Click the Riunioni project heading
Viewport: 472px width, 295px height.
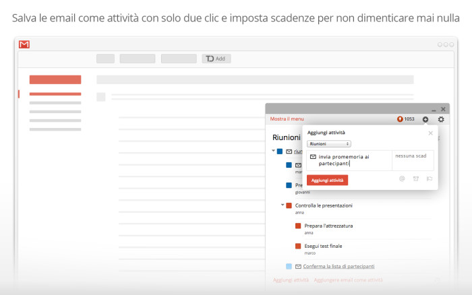(x=287, y=137)
